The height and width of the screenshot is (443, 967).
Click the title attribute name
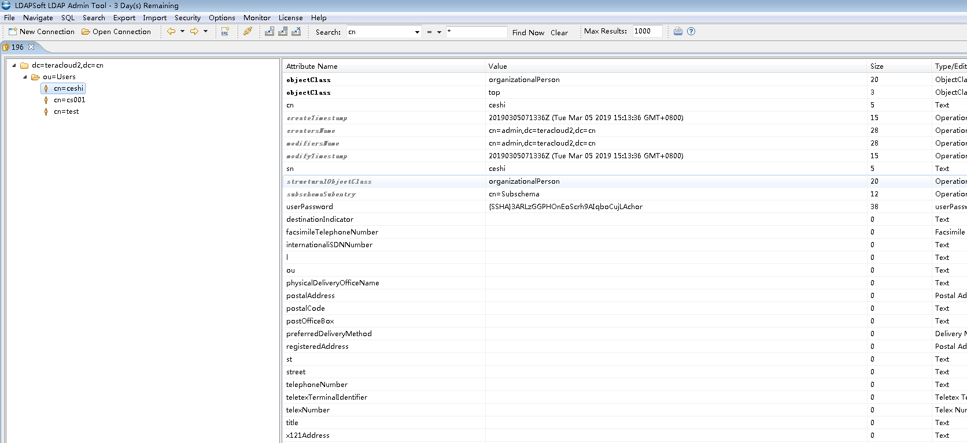click(x=292, y=423)
